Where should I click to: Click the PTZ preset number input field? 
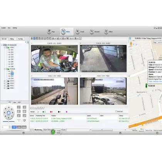click(x=5, y=127)
